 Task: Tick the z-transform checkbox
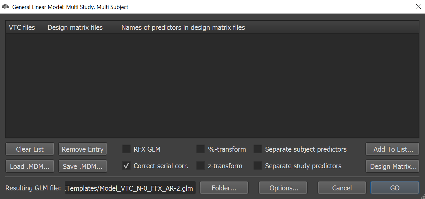pyautogui.click(x=201, y=166)
